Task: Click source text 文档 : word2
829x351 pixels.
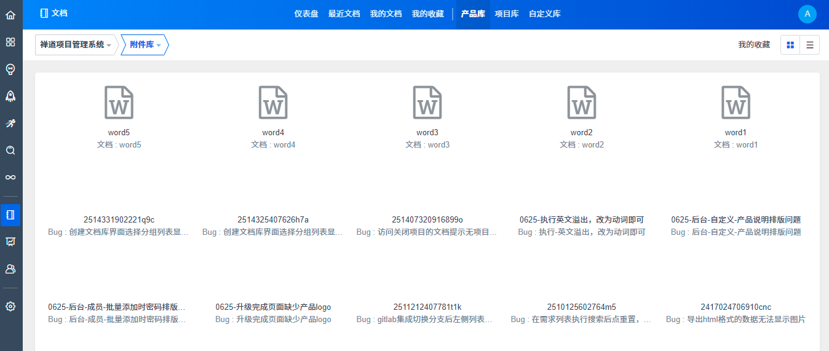Action: pyautogui.click(x=581, y=144)
